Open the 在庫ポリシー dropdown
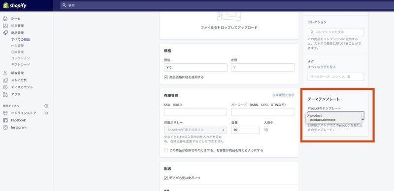The width and height of the screenshot is (394, 191). [x=196, y=130]
